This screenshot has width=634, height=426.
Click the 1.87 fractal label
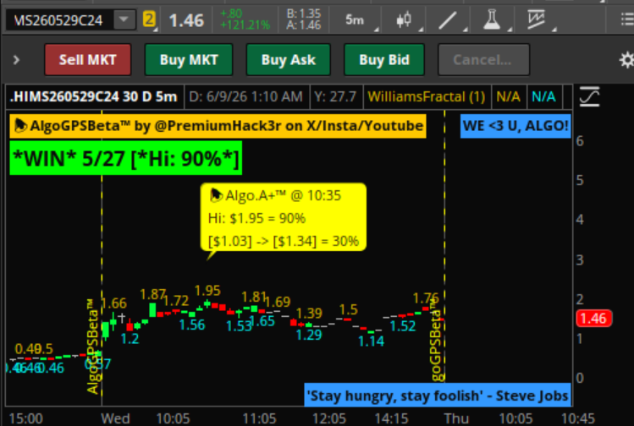pyautogui.click(x=153, y=295)
